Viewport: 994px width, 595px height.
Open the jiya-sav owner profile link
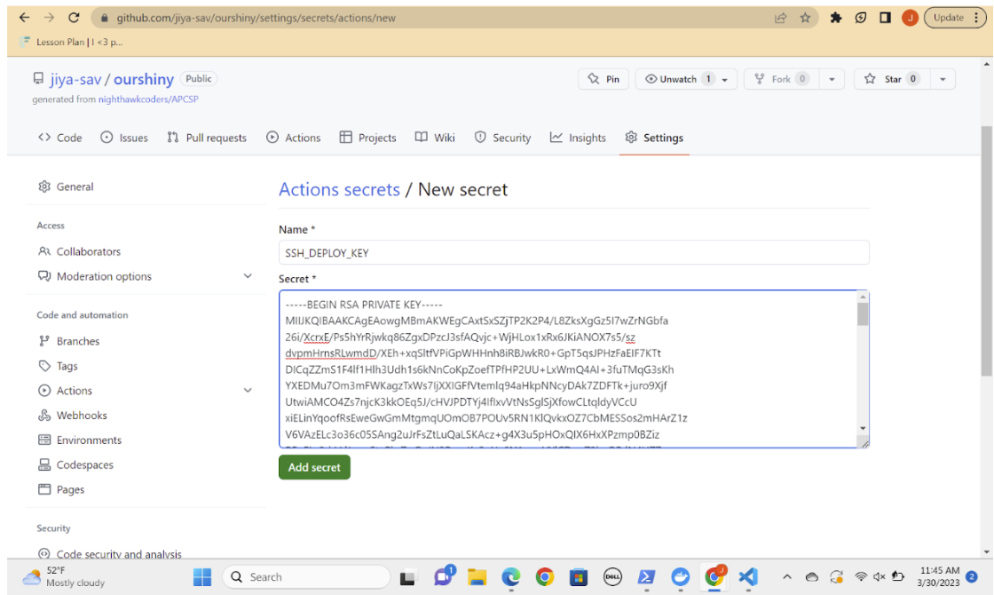[75, 79]
